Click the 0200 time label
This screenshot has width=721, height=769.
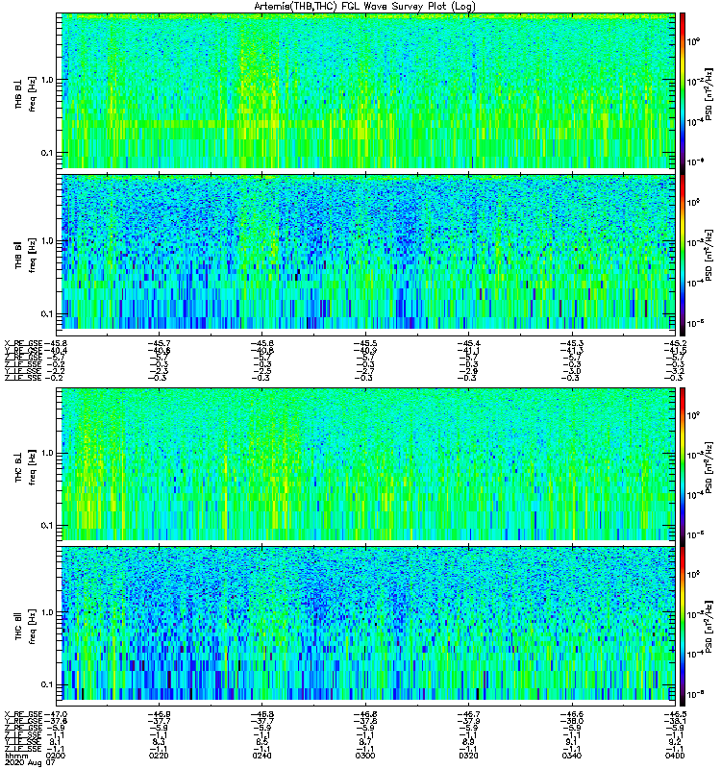pos(54,756)
